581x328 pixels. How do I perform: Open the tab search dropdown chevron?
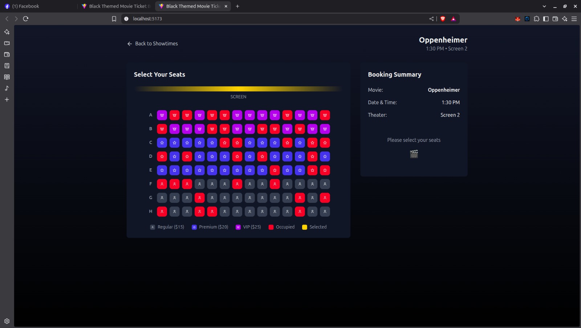coord(544,6)
